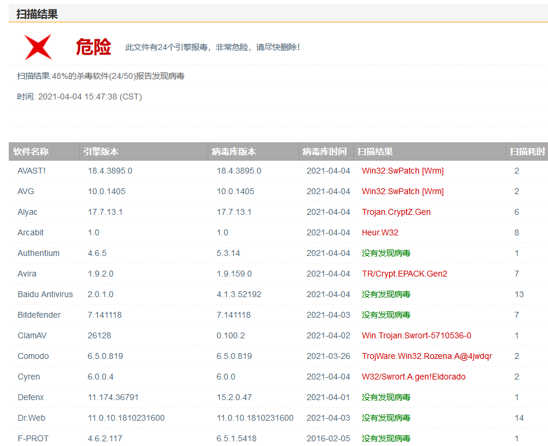Click the 扫描耗时 column header
The height and width of the screenshot is (446, 548).
click(x=527, y=152)
